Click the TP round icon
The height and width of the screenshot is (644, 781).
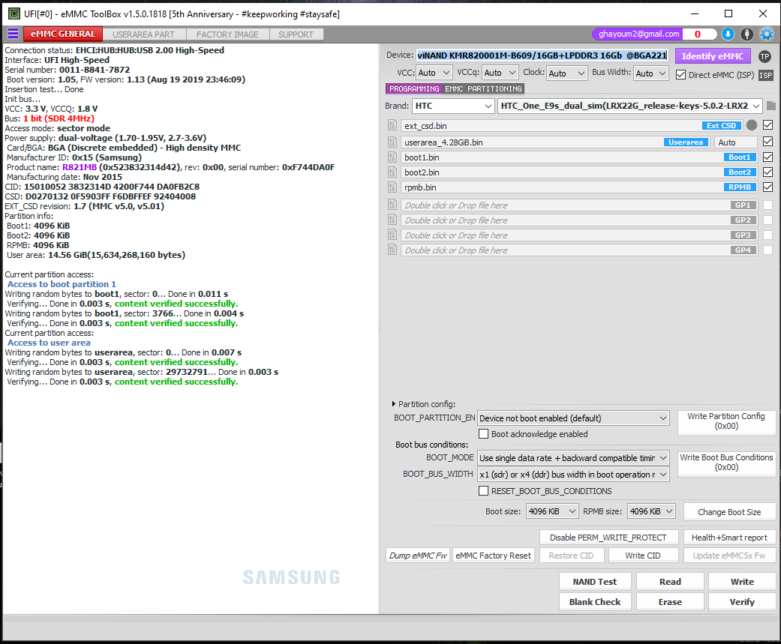pos(764,56)
